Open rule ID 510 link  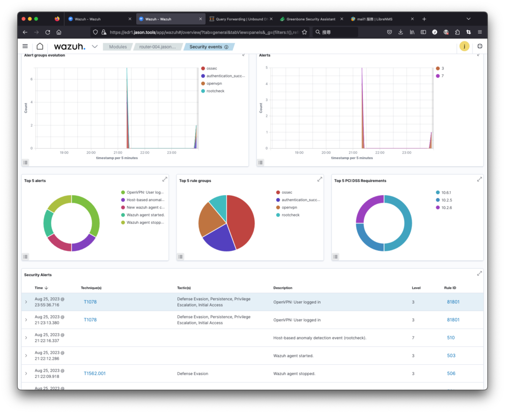[451, 338]
